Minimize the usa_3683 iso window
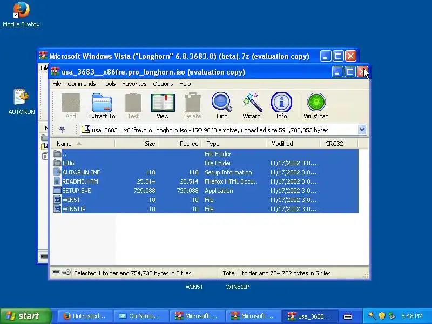The width and height of the screenshot is (432, 324). [337, 72]
